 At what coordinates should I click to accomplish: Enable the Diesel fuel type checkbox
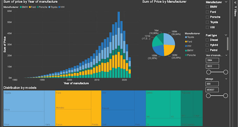click(x=207, y=40)
